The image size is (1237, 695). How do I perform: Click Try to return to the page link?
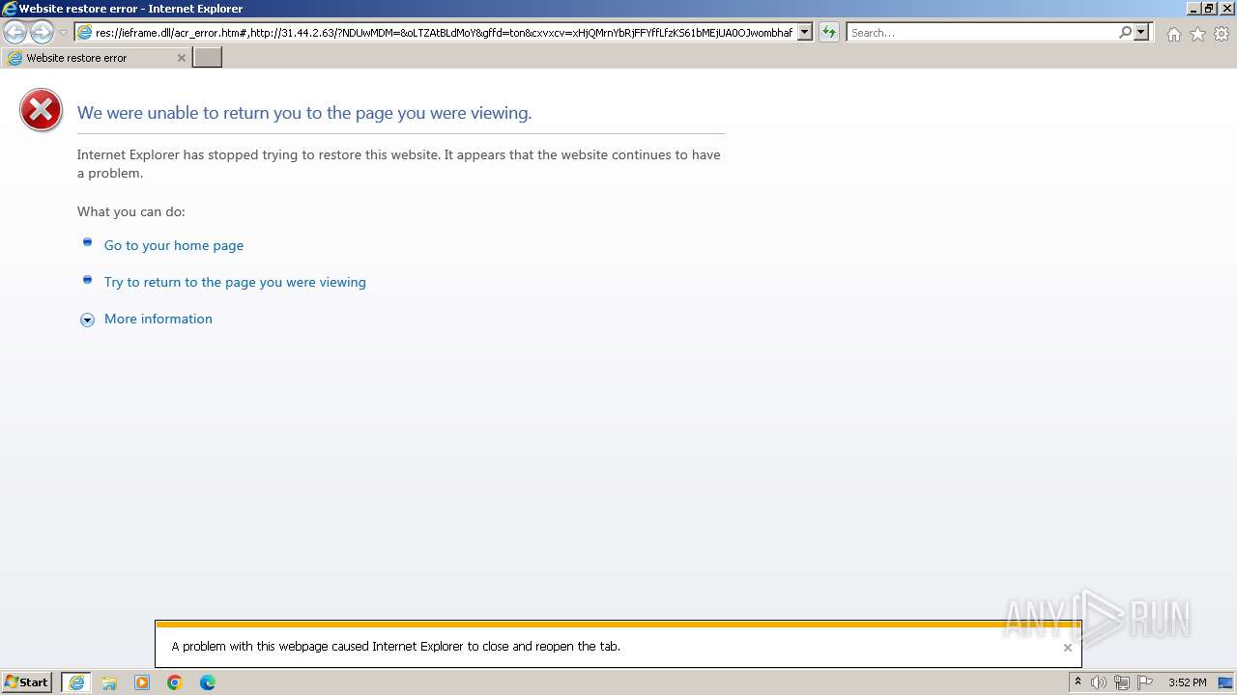click(x=235, y=282)
